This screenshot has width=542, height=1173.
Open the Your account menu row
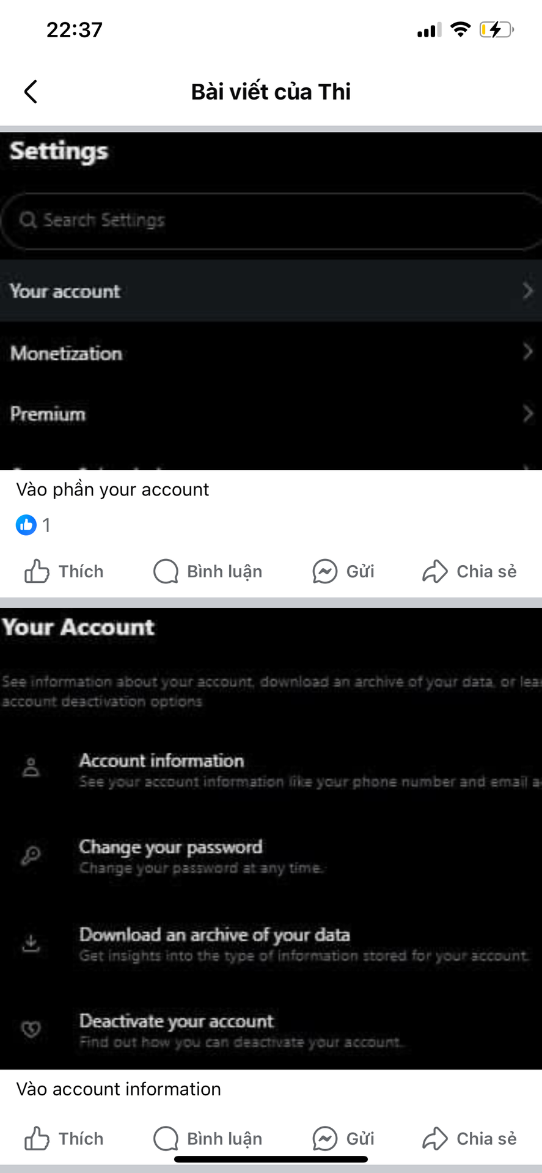[183, 291]
